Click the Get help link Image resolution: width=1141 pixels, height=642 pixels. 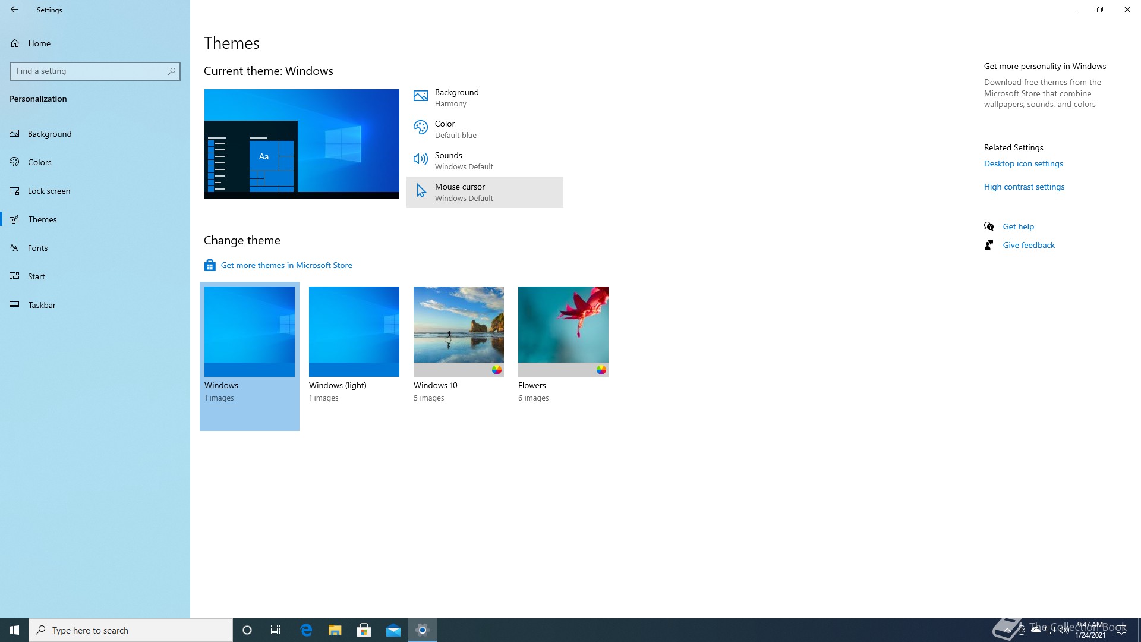[x=1018, y=226]
